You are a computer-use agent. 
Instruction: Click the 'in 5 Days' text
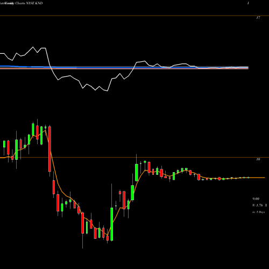[x=259, y=212]
